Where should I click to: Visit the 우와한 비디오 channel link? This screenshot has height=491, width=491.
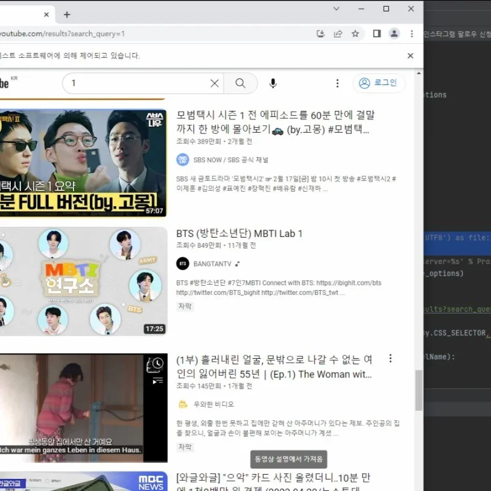click(x=214, y=404)
